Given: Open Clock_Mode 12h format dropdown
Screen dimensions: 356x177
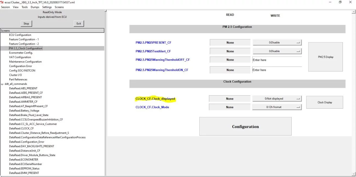Looking at the screenshot, I should [x=277, y=107].
